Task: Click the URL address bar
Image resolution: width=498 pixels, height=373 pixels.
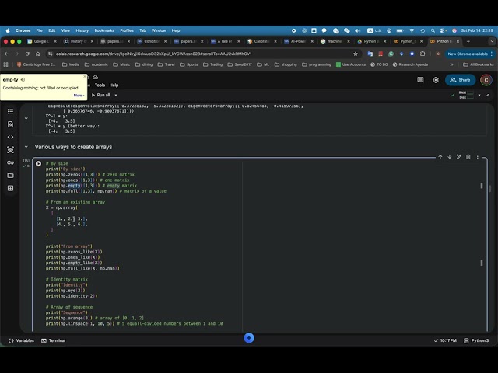Action: pos(203,54)
